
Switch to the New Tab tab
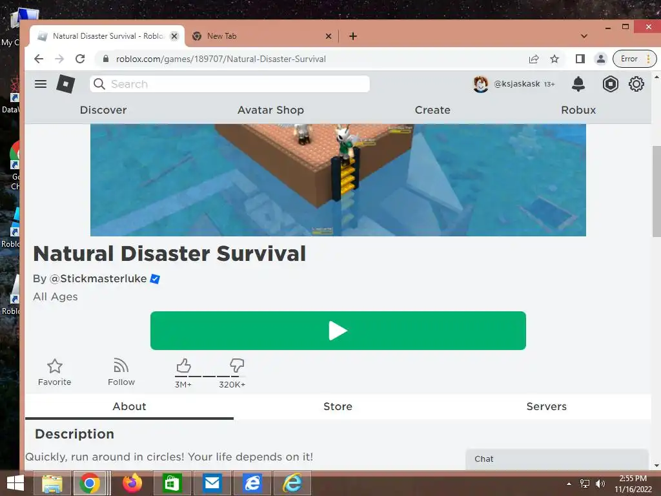pyautogui.click(x=261, y=36)
